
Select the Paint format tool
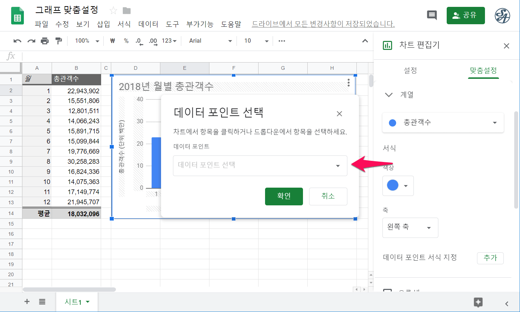pos(58,41)
